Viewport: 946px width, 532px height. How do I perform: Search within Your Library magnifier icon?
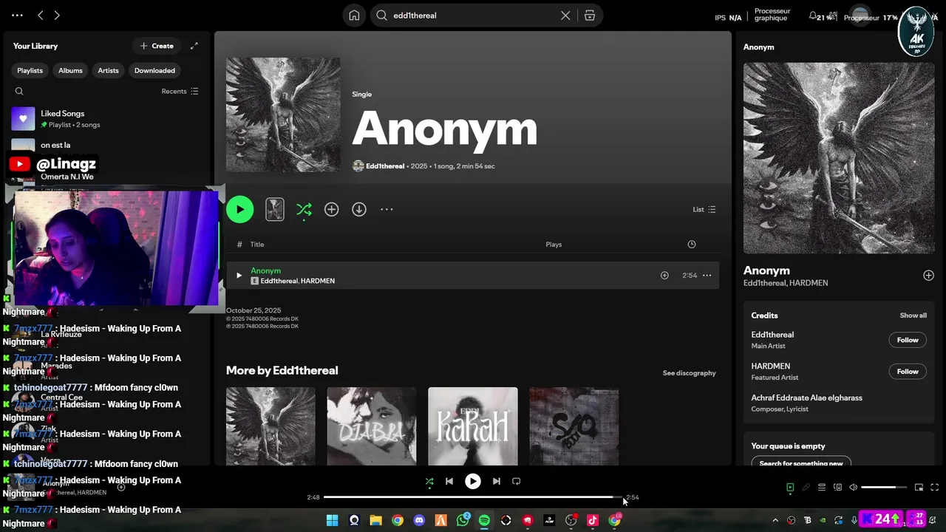[x=19, y=92]
